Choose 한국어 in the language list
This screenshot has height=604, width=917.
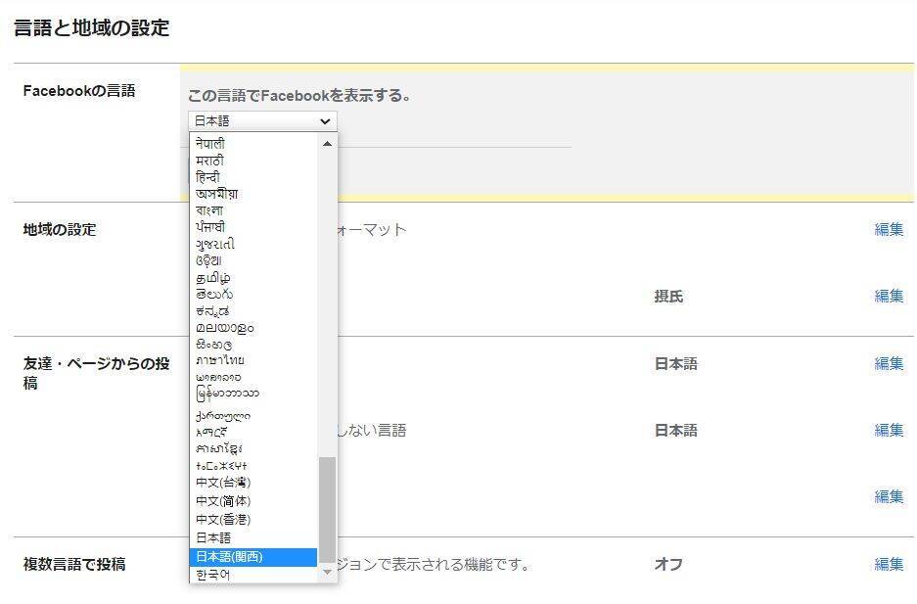[253, 575]
